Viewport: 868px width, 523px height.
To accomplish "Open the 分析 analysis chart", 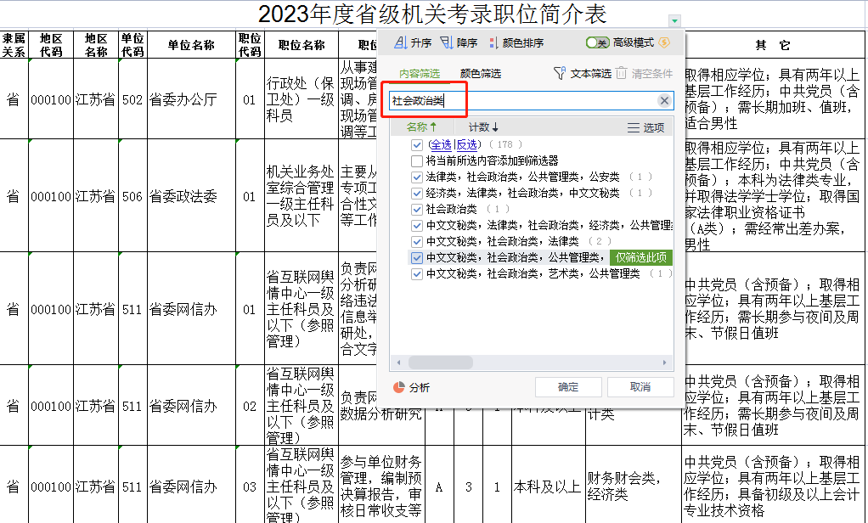I will (x=411, y=387).
